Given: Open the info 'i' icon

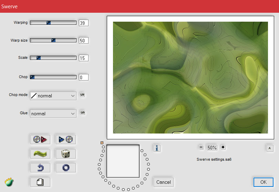Looking at the screenshot, I should click(157, 148).
